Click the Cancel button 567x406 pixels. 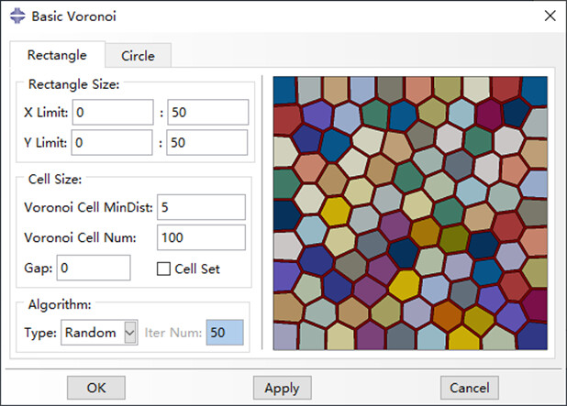[x=469, y=388]
